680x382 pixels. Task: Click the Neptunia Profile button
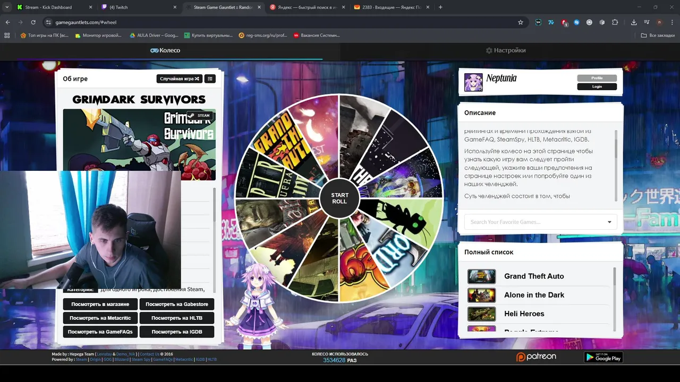click(597, 78)
